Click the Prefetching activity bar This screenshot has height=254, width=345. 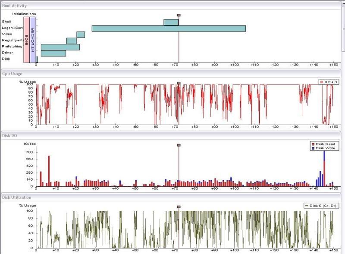coord(60,47)
